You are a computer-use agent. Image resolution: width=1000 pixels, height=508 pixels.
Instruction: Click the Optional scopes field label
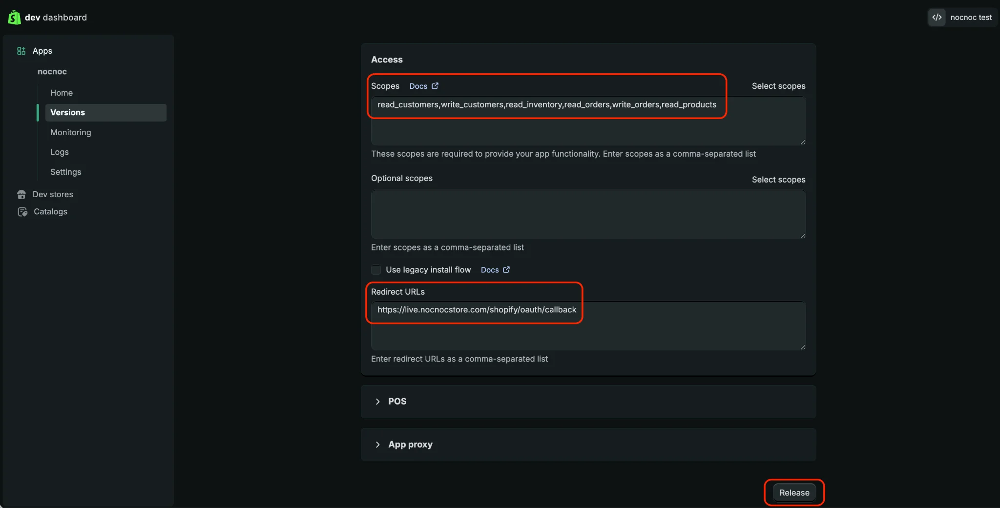click(402, 178)
